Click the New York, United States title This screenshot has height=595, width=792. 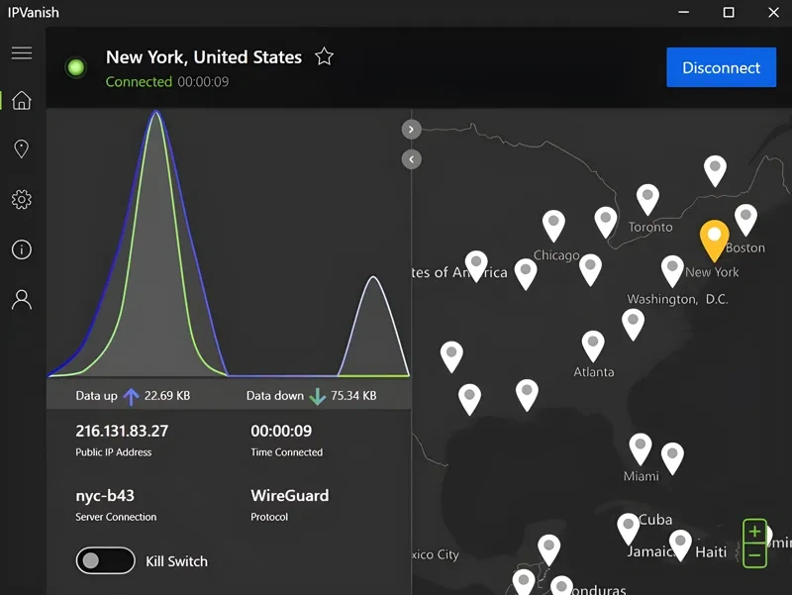(204, 57)
